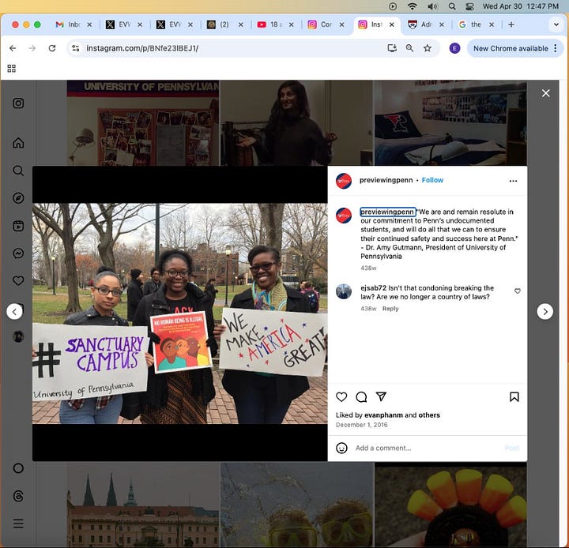Click the install app icon in address bar
This screenshot has width=569, height=548.
pyautogui.click(x=392, y=48)
